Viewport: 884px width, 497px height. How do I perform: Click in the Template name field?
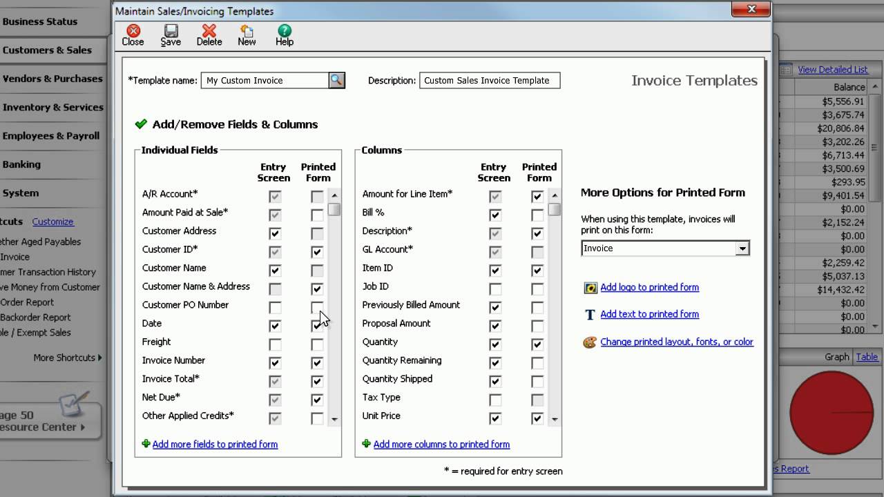pyautogui.click(x=265, y=80)
